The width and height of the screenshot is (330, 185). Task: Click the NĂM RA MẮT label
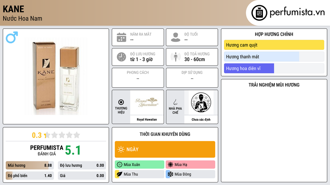141,34
